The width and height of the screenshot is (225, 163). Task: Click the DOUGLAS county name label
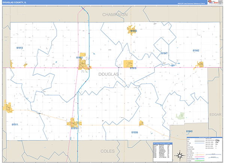pyautogui.click(x=109, y=74)
